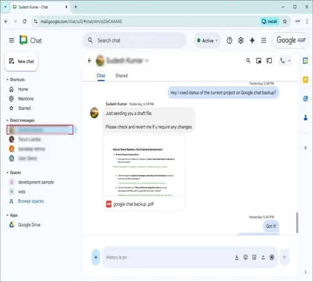Open the Google apps grid
This screenshot has width=313, height=282.
click(x=264, y=40)
